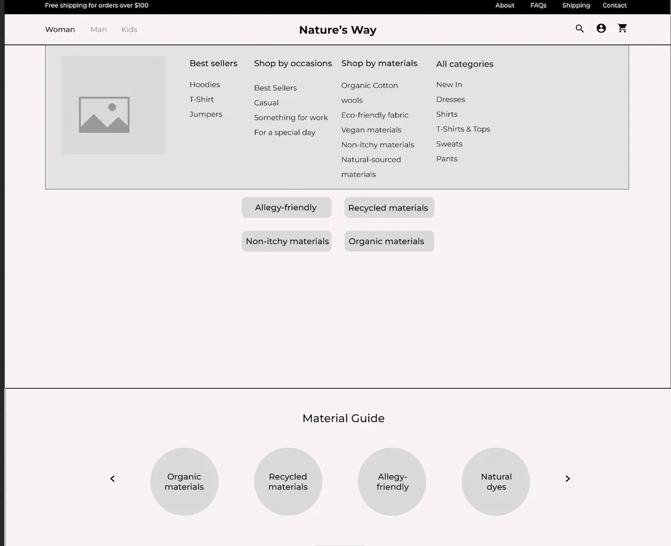The width and height of the screenshot is (671, 546).
Task: Select the Organic materials circle
Action: 184,482
